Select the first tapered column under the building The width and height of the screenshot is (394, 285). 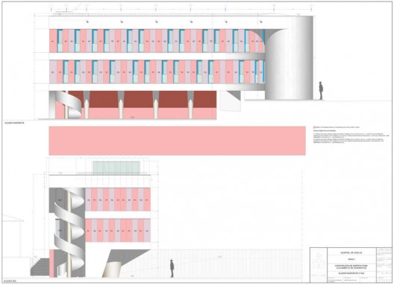coord(87,105)
